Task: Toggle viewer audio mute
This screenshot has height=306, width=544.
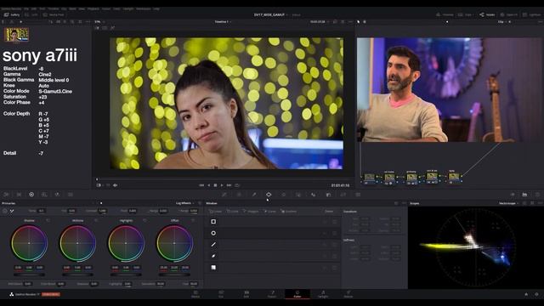Action: (116, 185)
